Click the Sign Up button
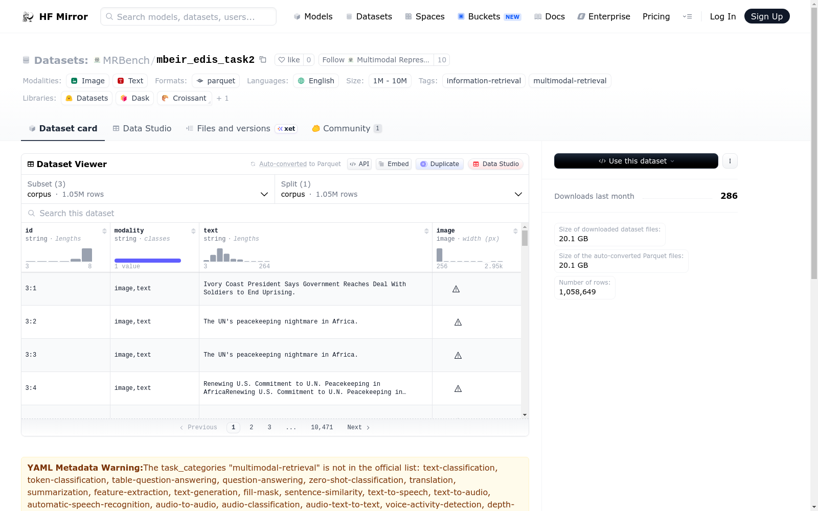The height and width of the screenshot is (511, 818). (767, 16)
